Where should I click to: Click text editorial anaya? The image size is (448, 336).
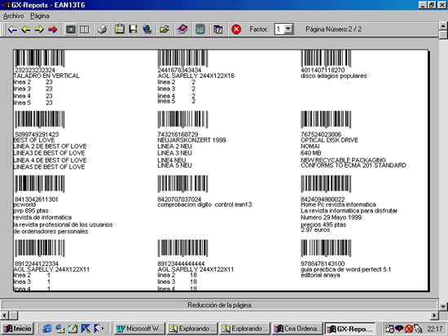320,275
